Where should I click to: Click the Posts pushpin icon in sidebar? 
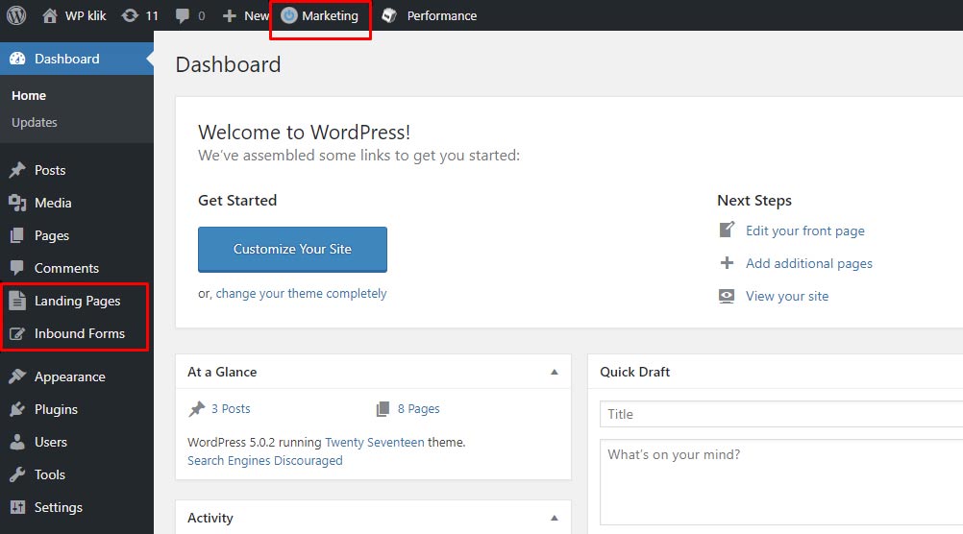click(x=17, y=170)
